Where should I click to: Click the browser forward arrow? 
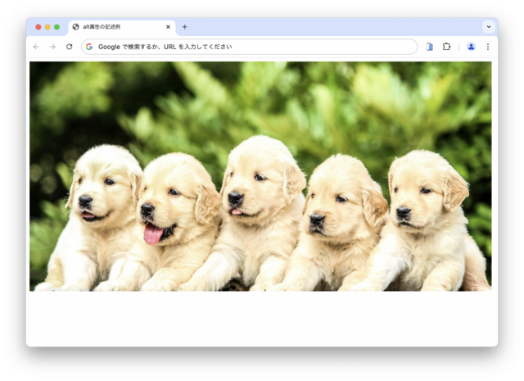click(x=52, y=47)
